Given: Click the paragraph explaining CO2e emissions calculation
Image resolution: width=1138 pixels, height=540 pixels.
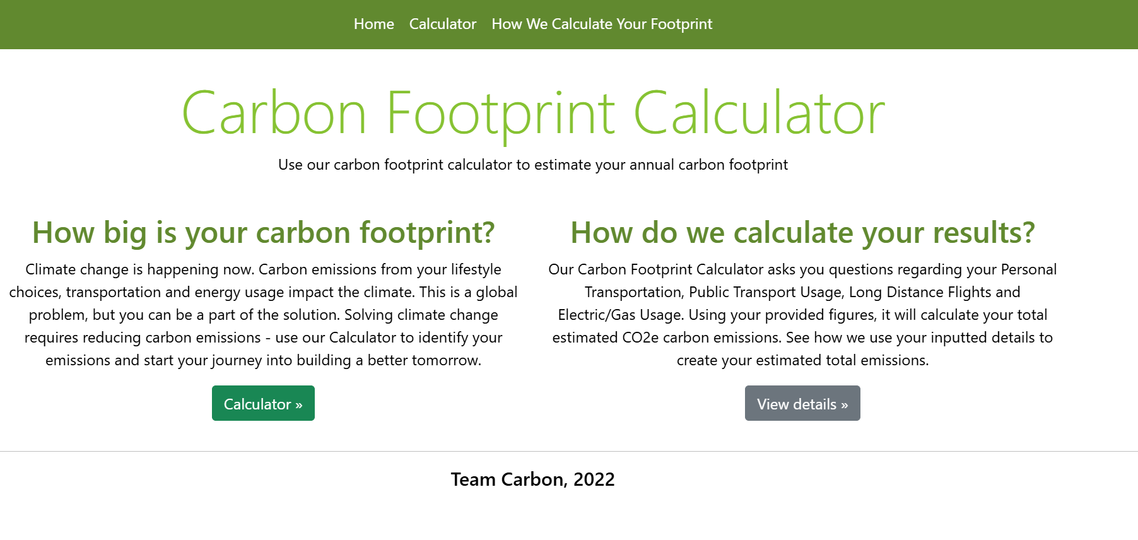Looking at the screenshot, I should [x=802, y=315].
